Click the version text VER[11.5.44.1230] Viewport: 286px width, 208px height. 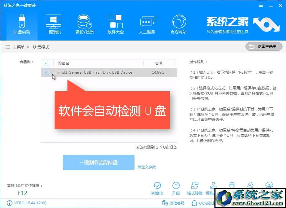pyautogui.click(x=30, y=203)
